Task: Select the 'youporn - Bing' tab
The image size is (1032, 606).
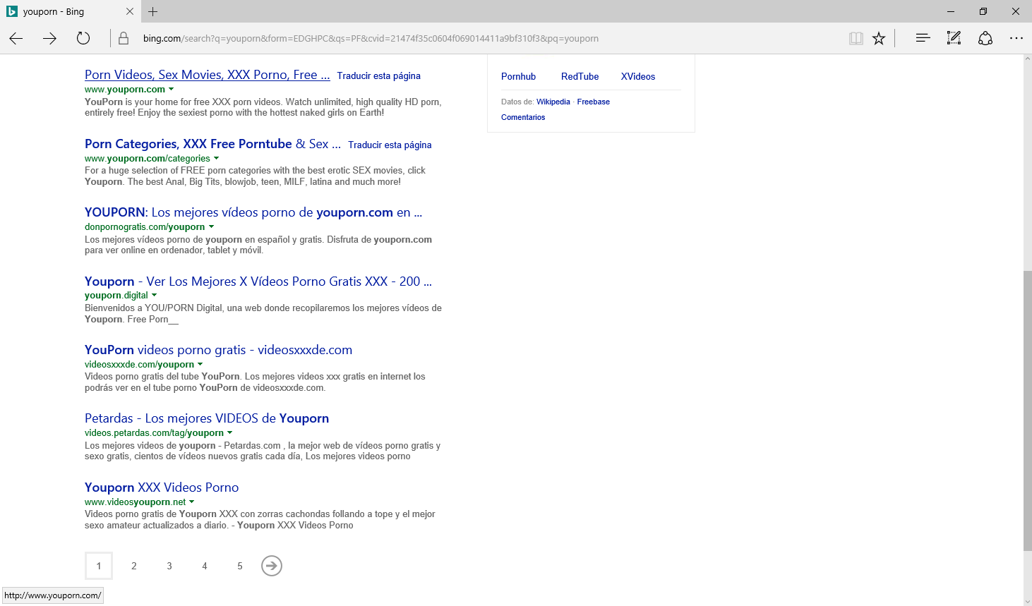Action: point(70,11)
